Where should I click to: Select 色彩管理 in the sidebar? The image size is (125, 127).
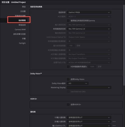22,20
